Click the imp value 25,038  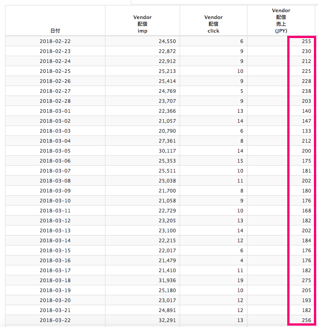[167, 181]
